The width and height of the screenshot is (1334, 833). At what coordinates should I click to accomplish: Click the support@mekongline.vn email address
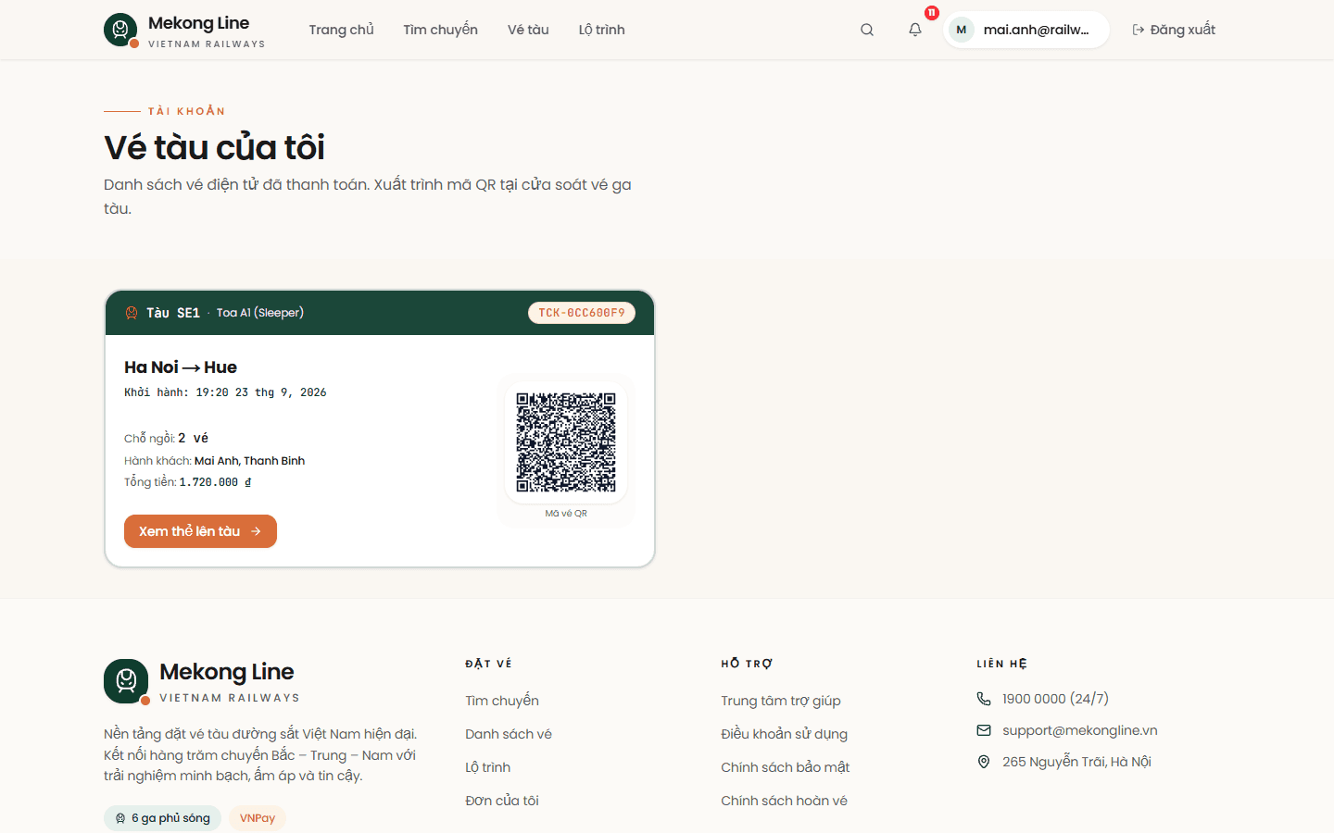coord(1080,730)
